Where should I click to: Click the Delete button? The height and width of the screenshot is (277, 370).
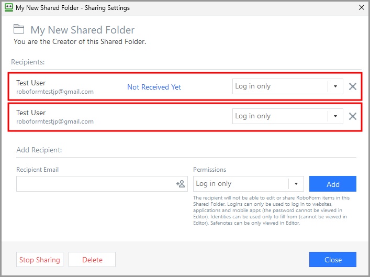coord(92,260)
